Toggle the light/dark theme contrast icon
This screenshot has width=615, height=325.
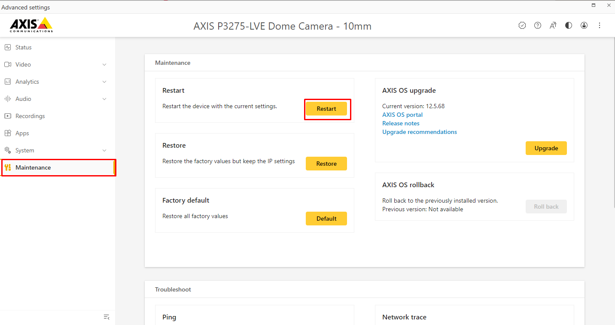click(x=569, y=25)
